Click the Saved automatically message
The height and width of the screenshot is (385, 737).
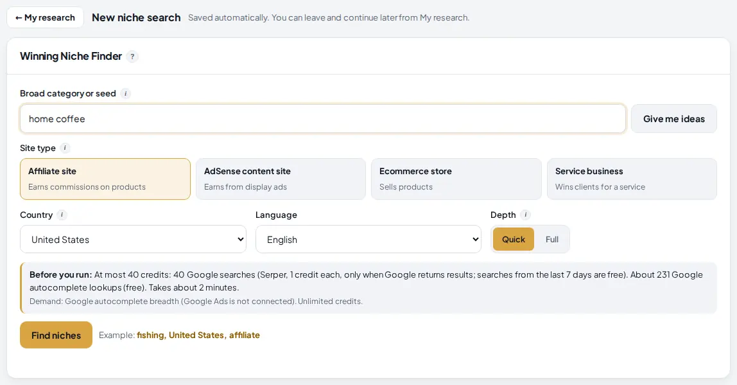[x=329, y=17]
